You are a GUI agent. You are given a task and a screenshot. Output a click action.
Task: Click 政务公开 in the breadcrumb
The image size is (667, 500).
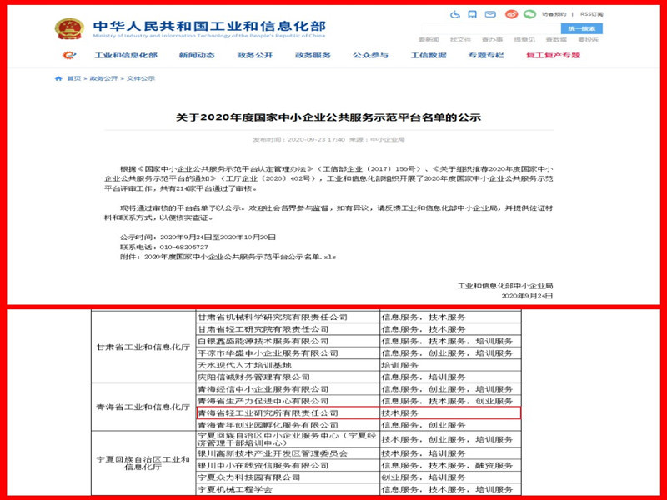pyautogui.click(x=103, y=78)
